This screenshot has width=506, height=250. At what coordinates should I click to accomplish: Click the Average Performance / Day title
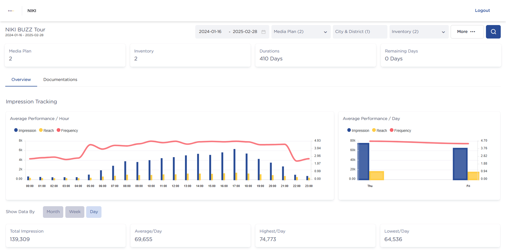point(371,119)
